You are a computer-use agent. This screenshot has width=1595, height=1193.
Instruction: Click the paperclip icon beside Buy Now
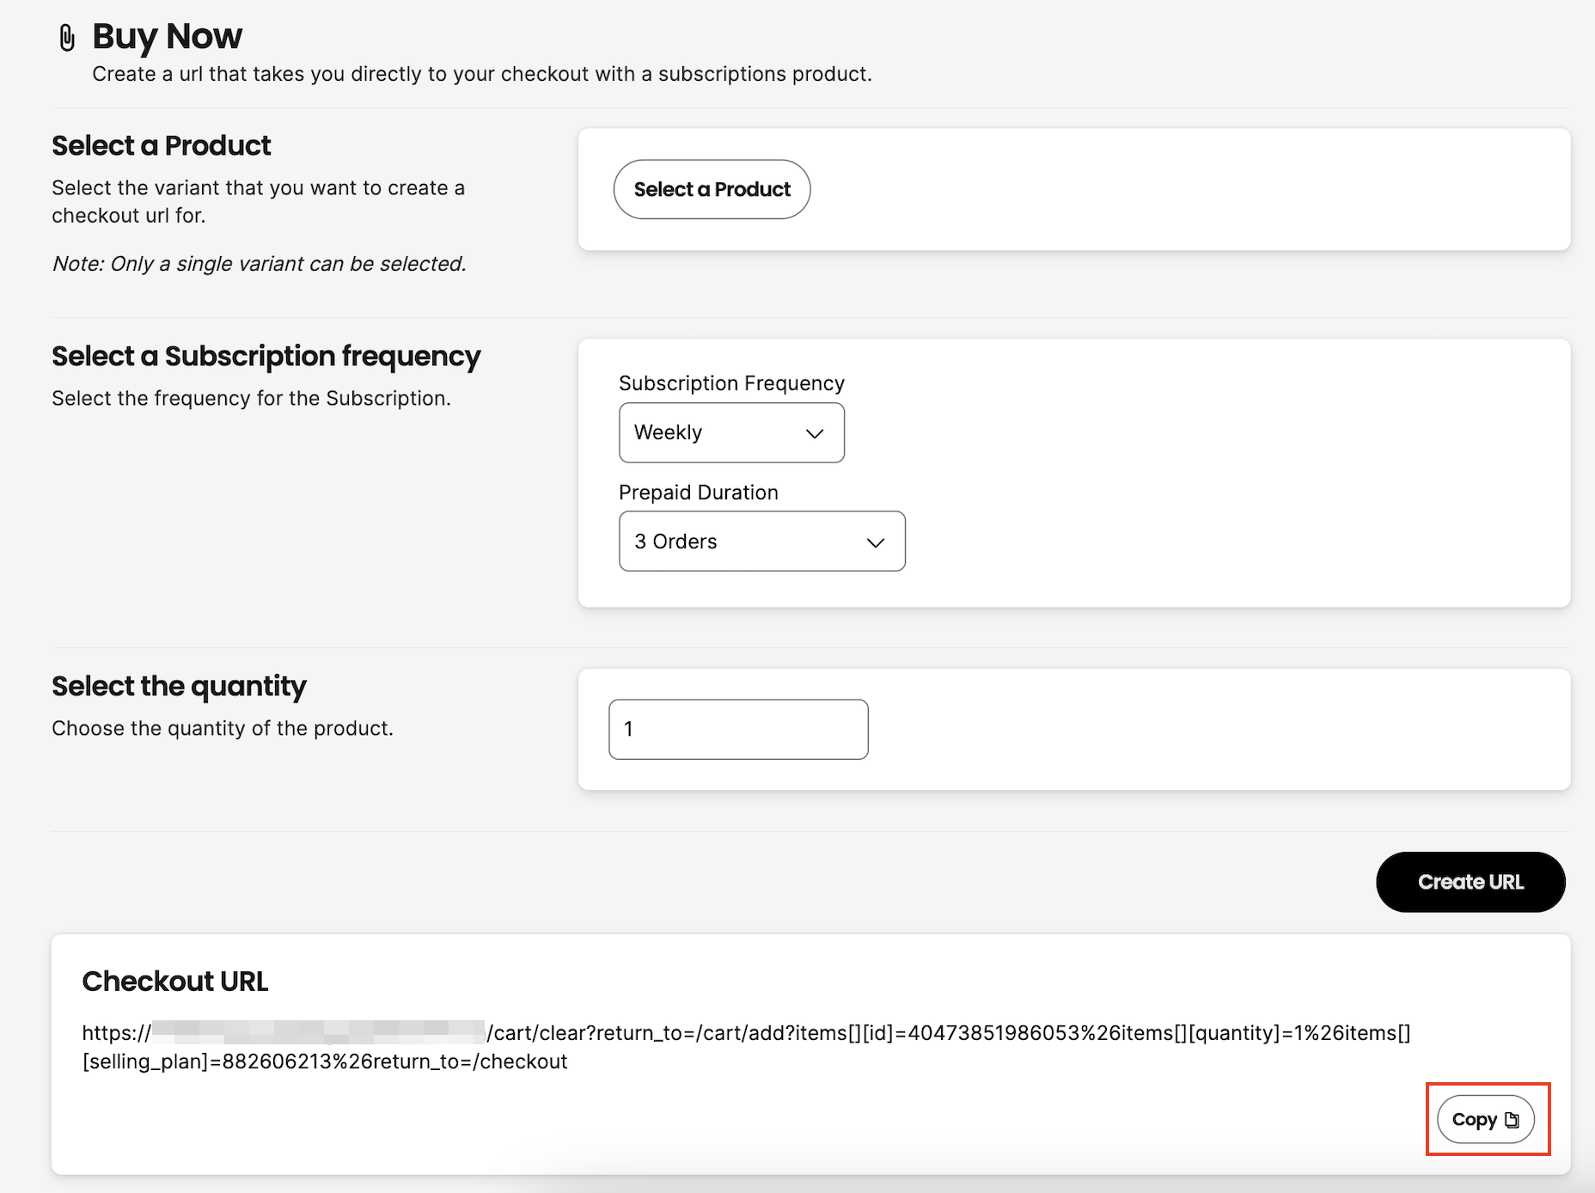coord(67,38)
